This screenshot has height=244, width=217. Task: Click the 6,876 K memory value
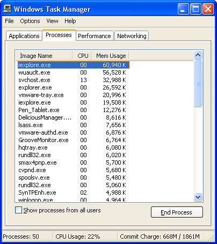tap(116, 132)
